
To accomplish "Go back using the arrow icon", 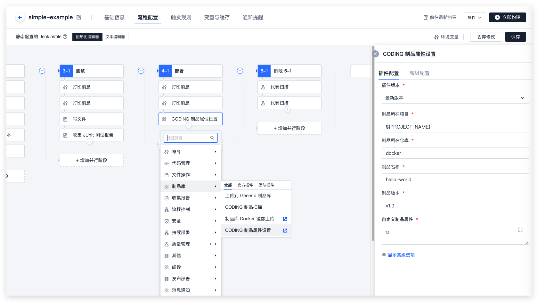I will pyautogui.click(x=20, y=17).
